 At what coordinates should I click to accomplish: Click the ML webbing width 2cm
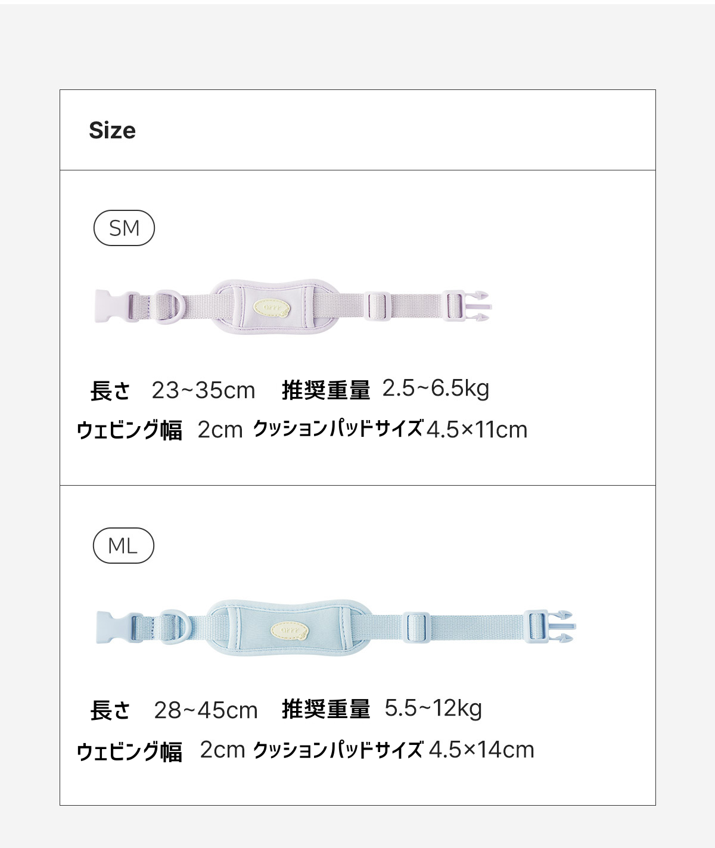tap(222, 750)
